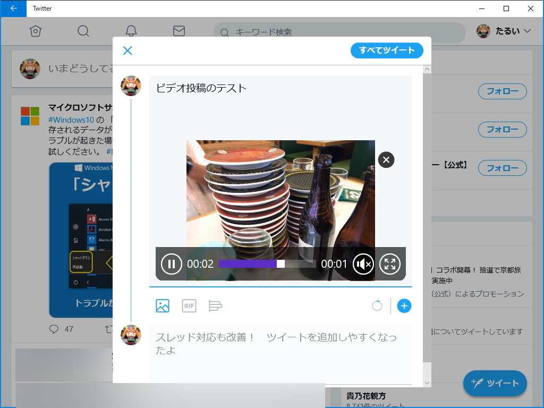This screenshot has height=408, width=544.
Task: Click the down chevron on the compose scrollbar
Action: [427, 382]
